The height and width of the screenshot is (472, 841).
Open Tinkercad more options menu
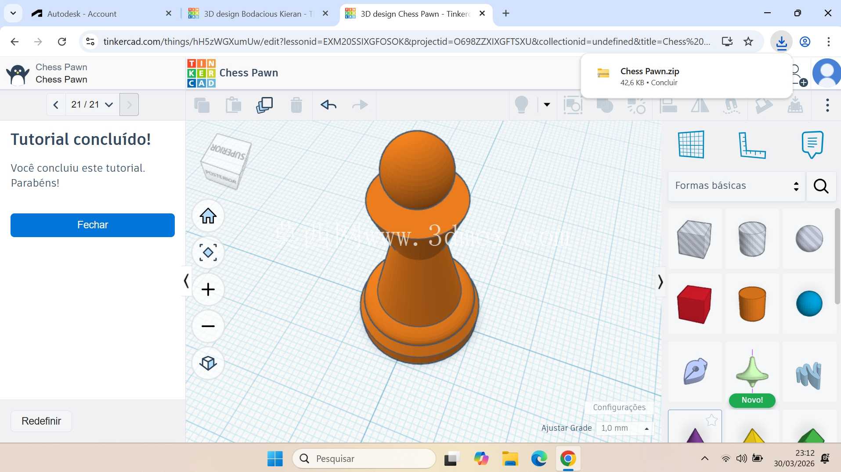click(x=827, y=105)
